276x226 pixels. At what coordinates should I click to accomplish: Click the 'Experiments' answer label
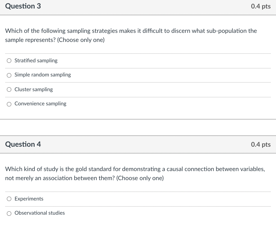tap(29, 199)
